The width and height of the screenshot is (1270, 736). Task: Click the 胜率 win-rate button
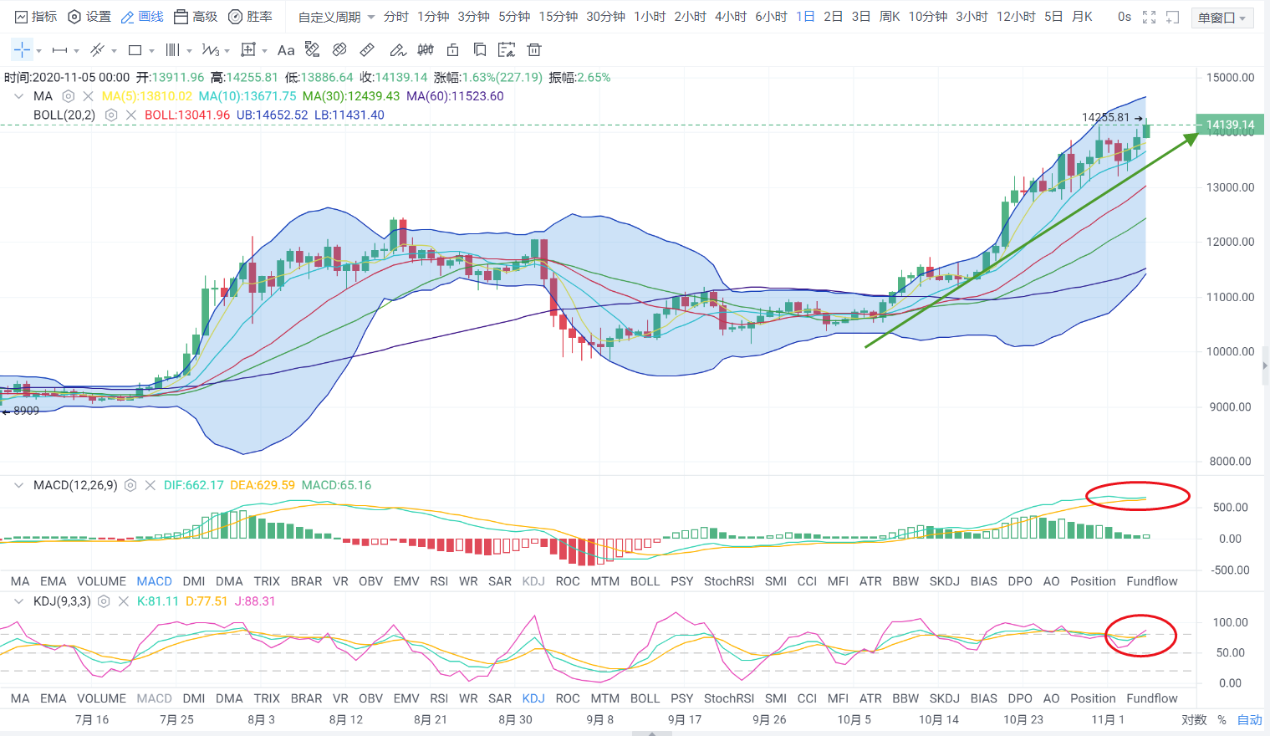tap(250, 17)
